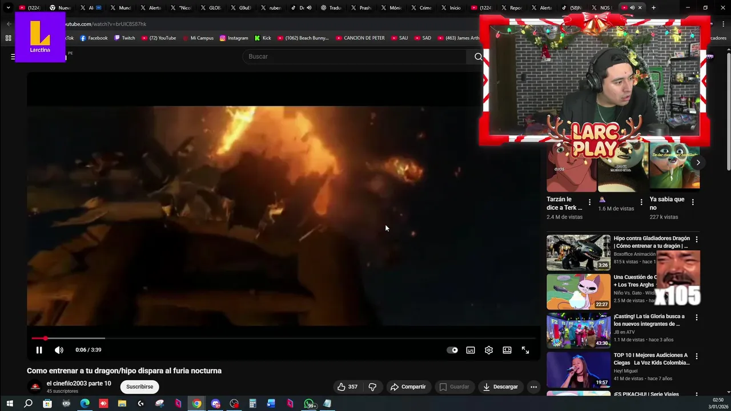The image size is (731, 411).
Task: Open the el cinefilo2003 parte 10 channel link
Action: pos(79,384)
